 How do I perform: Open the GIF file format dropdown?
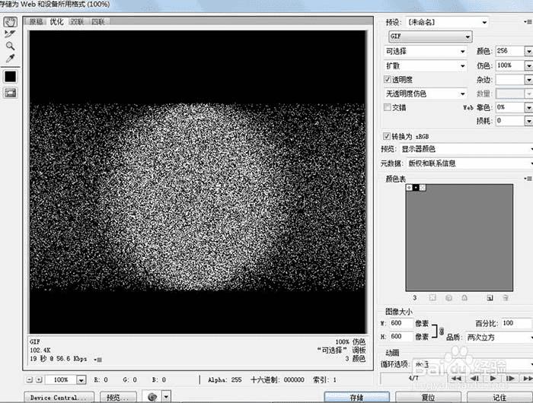pyautogui.click(x=430, y=36)
